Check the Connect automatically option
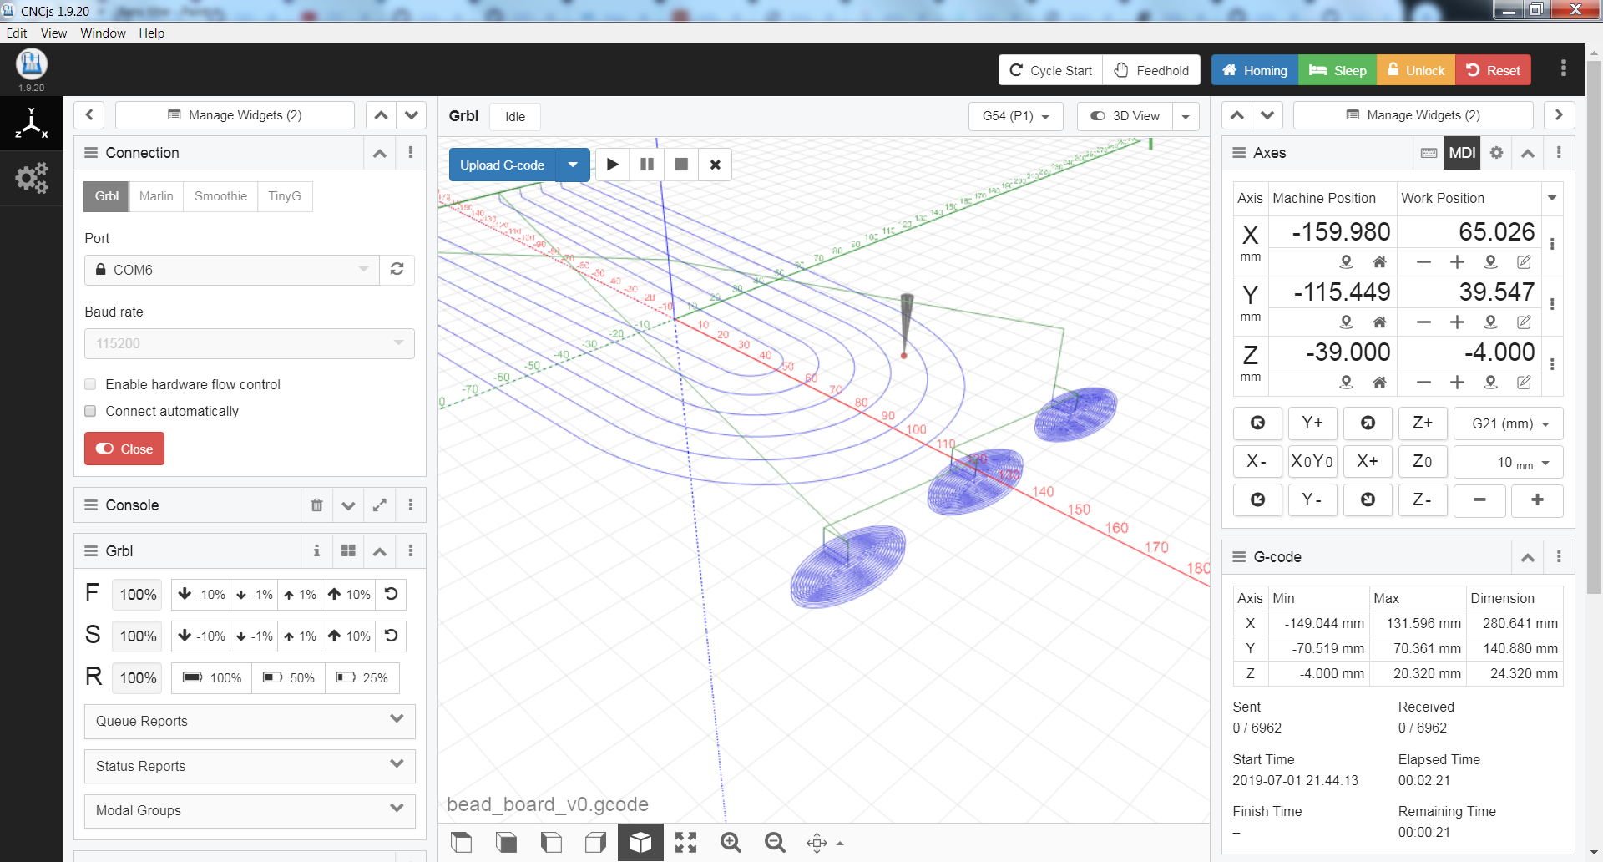Image resolution: width=1603 pixels, height=862 pixels. [x=90, y=411]
